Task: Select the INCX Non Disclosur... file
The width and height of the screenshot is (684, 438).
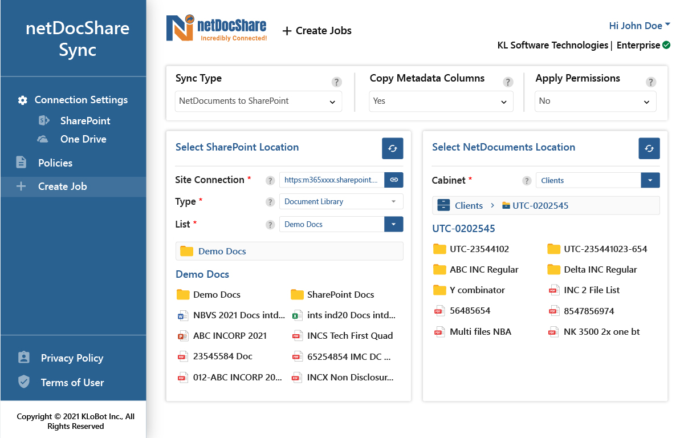Action: 343,377
